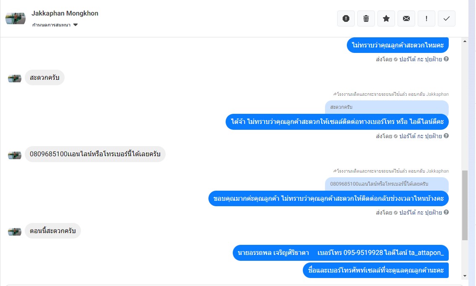
Task: Click help question mark beside first sender name
Action: (446, 59)
